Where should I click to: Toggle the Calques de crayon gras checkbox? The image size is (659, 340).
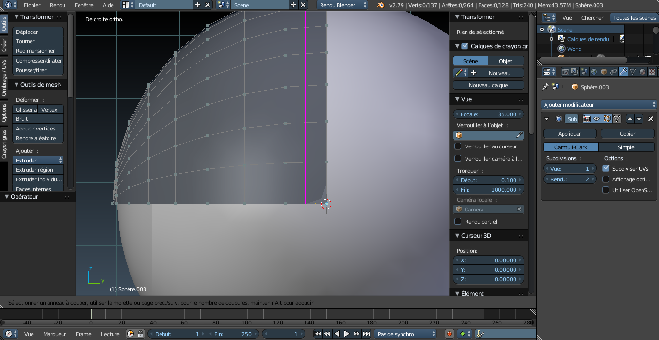(465, 46)
